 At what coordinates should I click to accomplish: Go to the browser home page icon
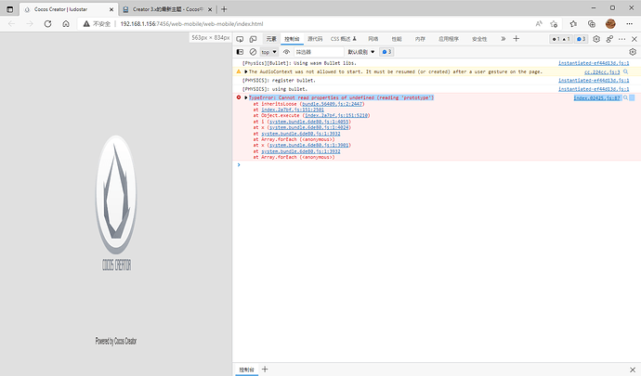tap(66, 24)
